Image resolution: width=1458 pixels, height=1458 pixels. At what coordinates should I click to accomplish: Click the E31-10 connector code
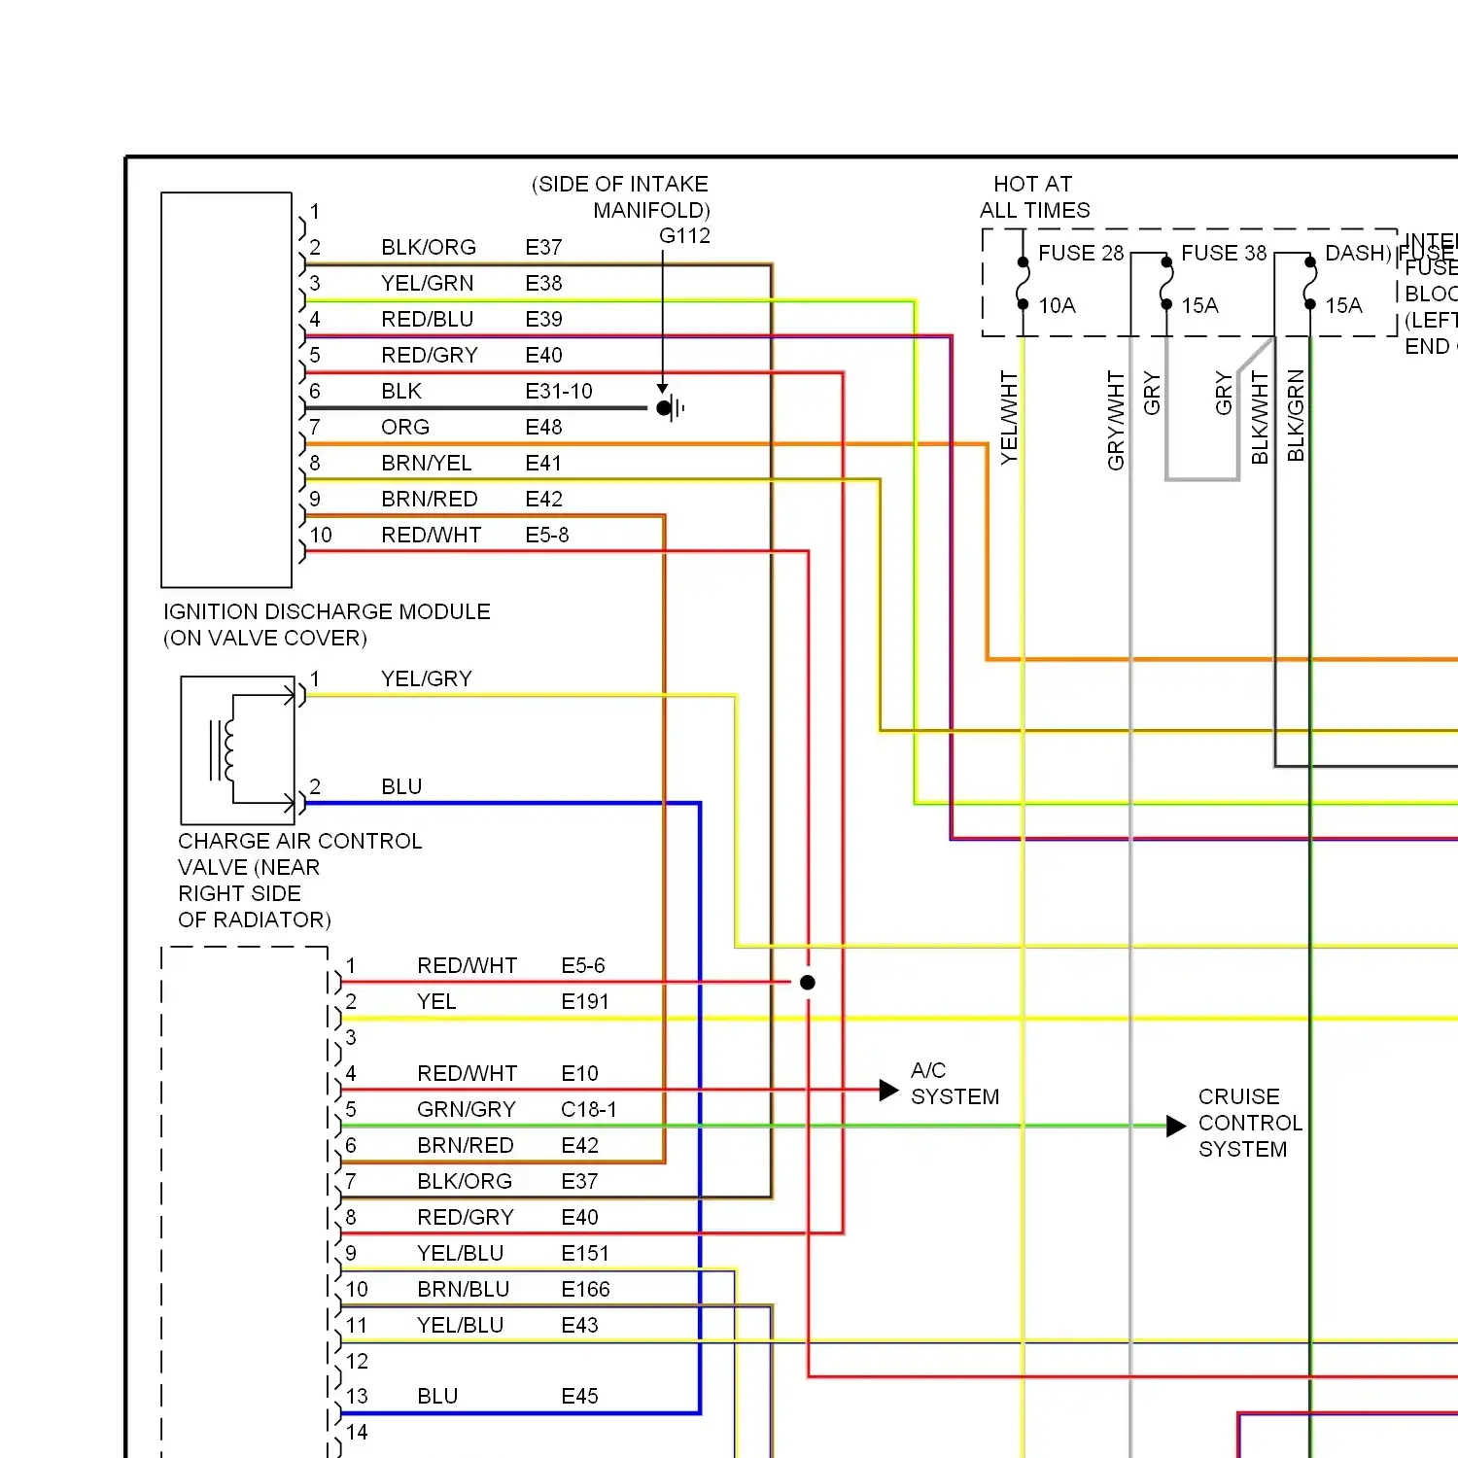559,392
